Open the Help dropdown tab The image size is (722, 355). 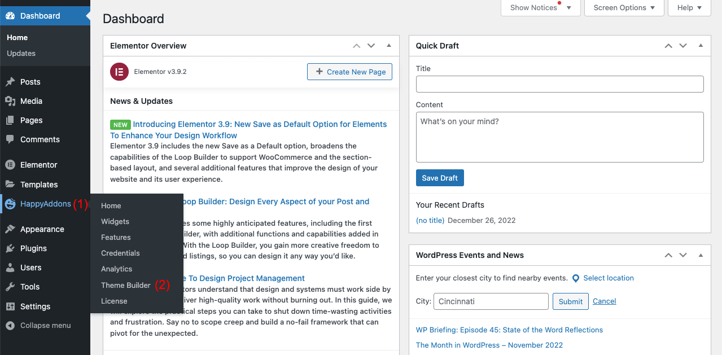689,8
